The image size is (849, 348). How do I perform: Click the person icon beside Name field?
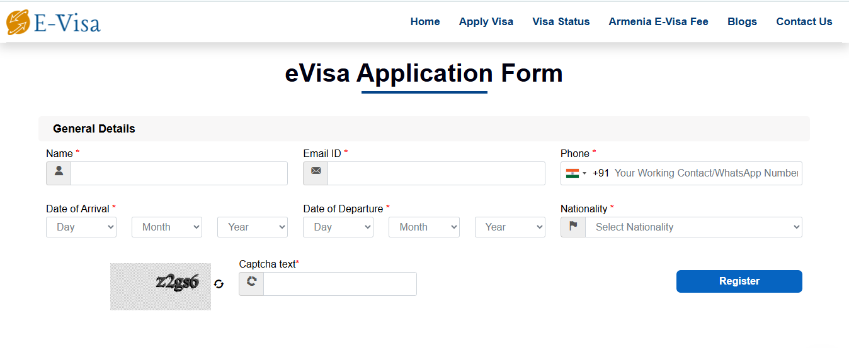59,173
